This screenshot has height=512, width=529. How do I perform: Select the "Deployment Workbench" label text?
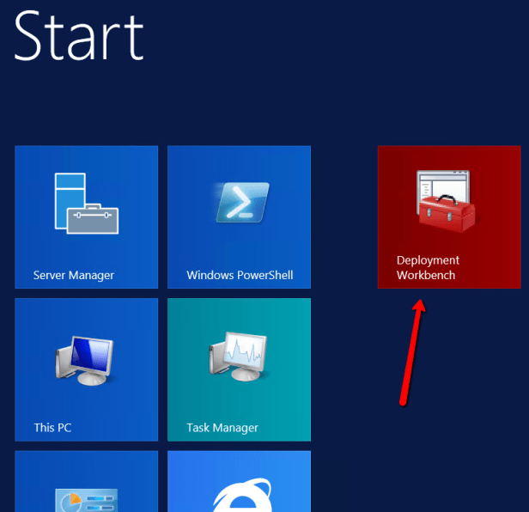pos(428,267)
